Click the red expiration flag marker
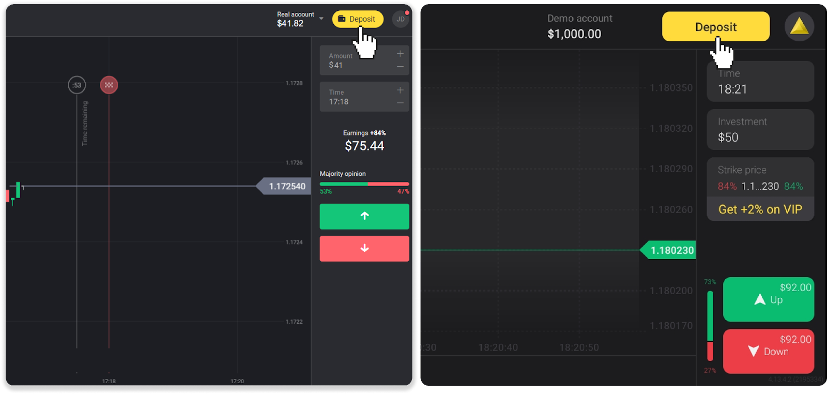The image size is (827, 394). 109,85
